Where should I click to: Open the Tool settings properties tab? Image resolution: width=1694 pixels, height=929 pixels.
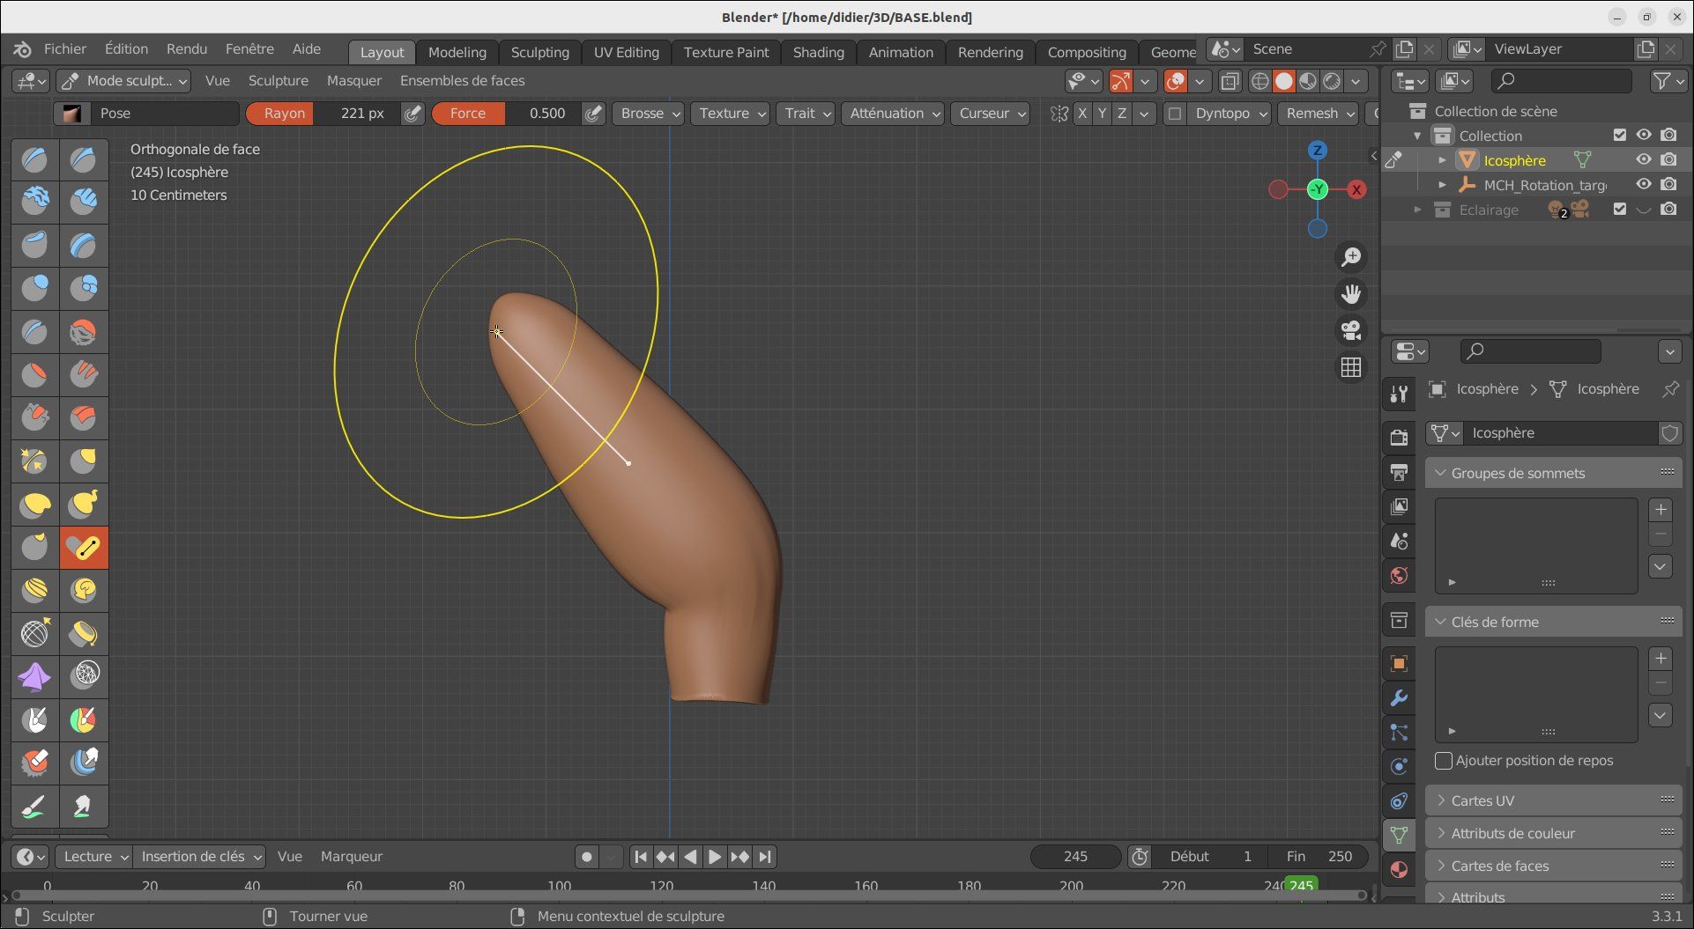click(x=1399, y=394)
